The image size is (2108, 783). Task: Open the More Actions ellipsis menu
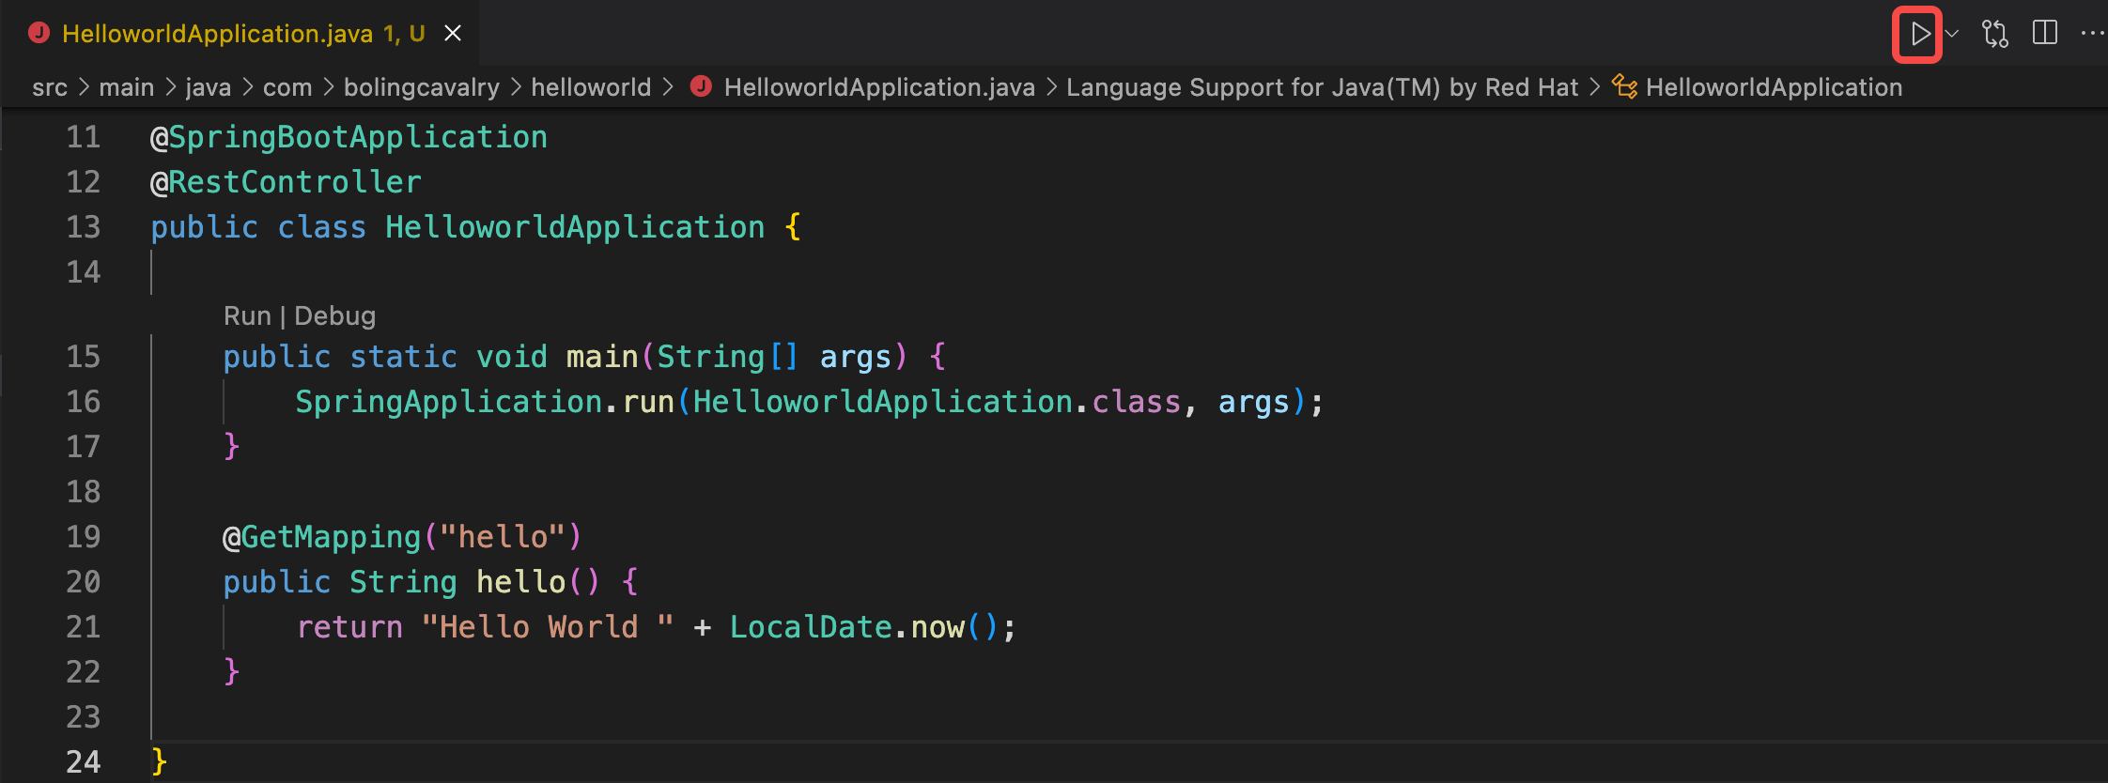2093,34
